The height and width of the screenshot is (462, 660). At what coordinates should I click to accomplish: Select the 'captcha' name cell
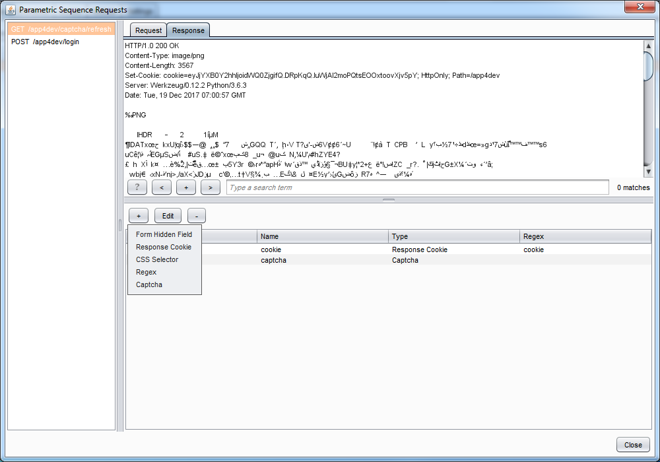(x=323, y=260)
